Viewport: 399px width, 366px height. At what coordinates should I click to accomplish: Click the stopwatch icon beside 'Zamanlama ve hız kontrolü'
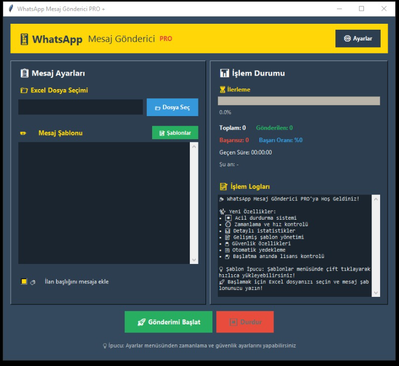pyautogui.click(x=228, y=225)
